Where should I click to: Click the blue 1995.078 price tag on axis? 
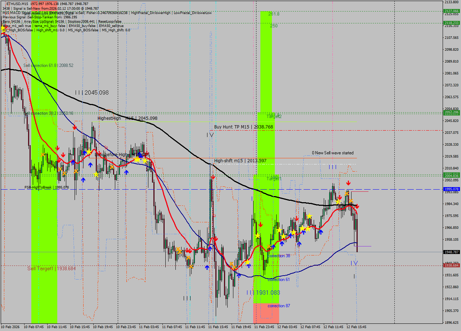[x=451, y=189]
